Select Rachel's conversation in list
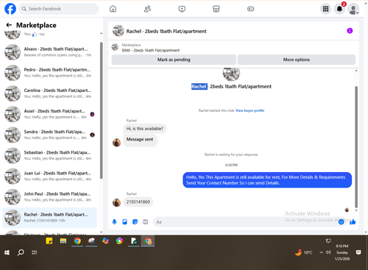This screenshot has height=270, width=368. coord(49,218)
